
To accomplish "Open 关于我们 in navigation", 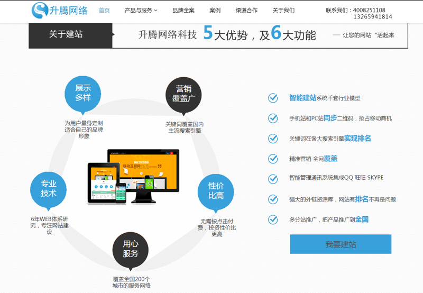I will click(x=283, y=10).
